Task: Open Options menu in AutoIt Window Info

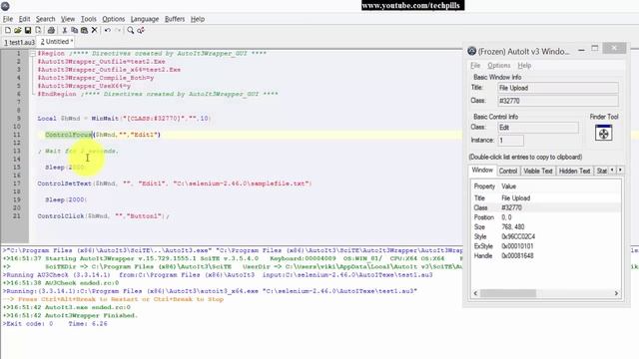Action: pos(499,66)
